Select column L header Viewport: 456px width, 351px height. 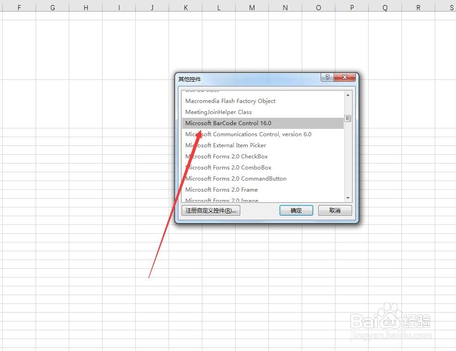pyautogui.click(x=219, y=7)
